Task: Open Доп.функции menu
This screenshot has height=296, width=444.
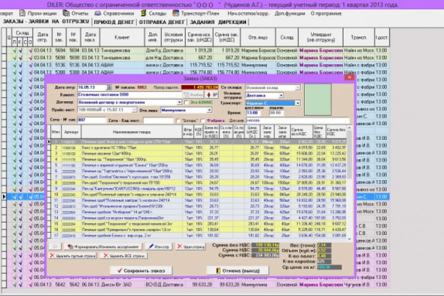Action: pos(290,14)
